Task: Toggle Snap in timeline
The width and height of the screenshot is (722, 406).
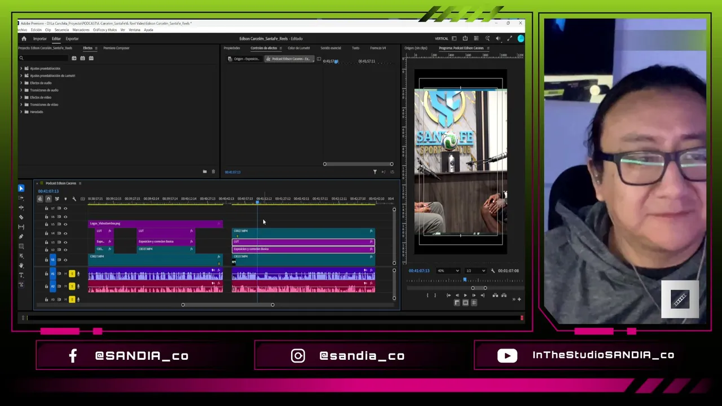Action: (48, 199)
